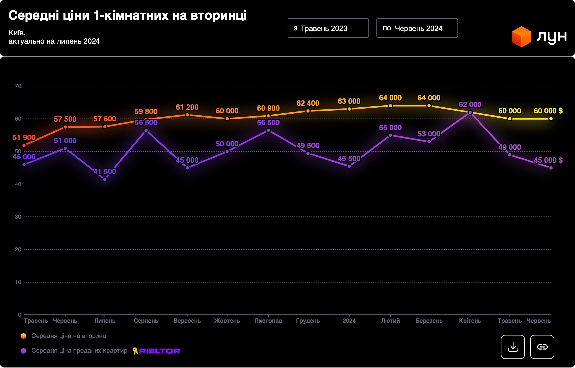Select the 64 000 data point for Лютий
Screen dimensions: 575x368
tap(390, 106)
